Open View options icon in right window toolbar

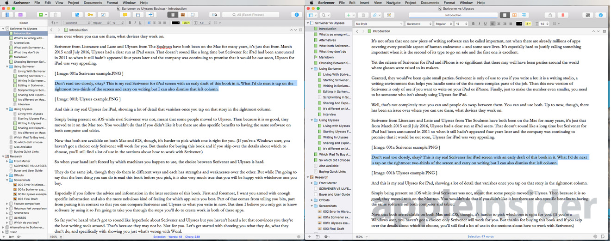(313, 15)
